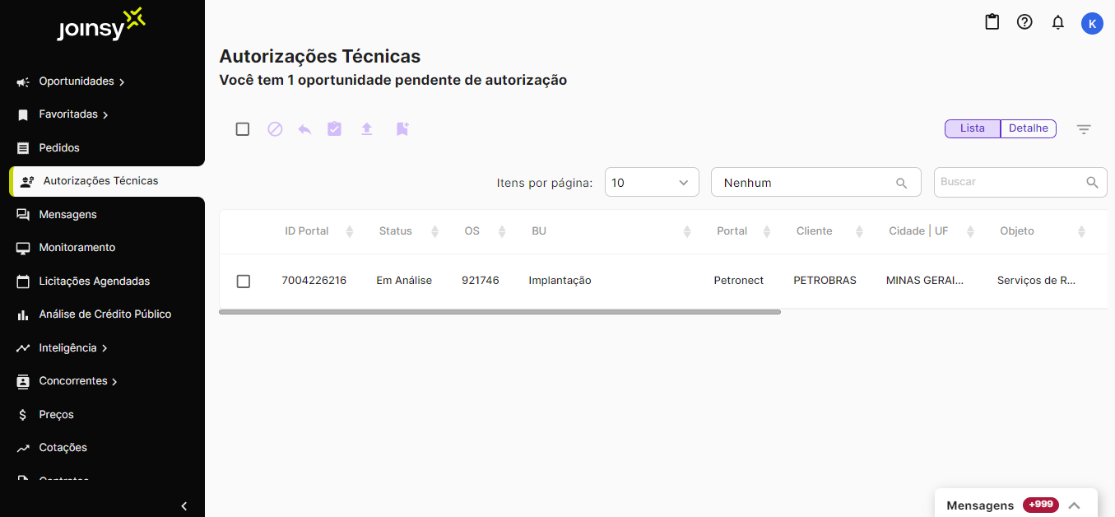The height and width of the screenshot is (517, 1115).
Task: Click the reply arrow icon in toolbar
Action: tap(304, 129)
